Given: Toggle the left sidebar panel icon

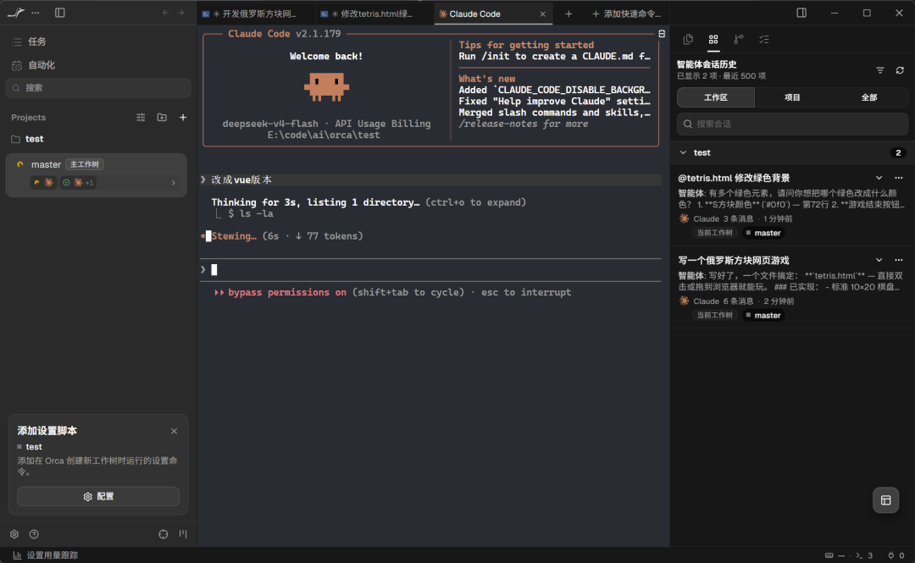Looking at the screenshot, I should 59,13.
